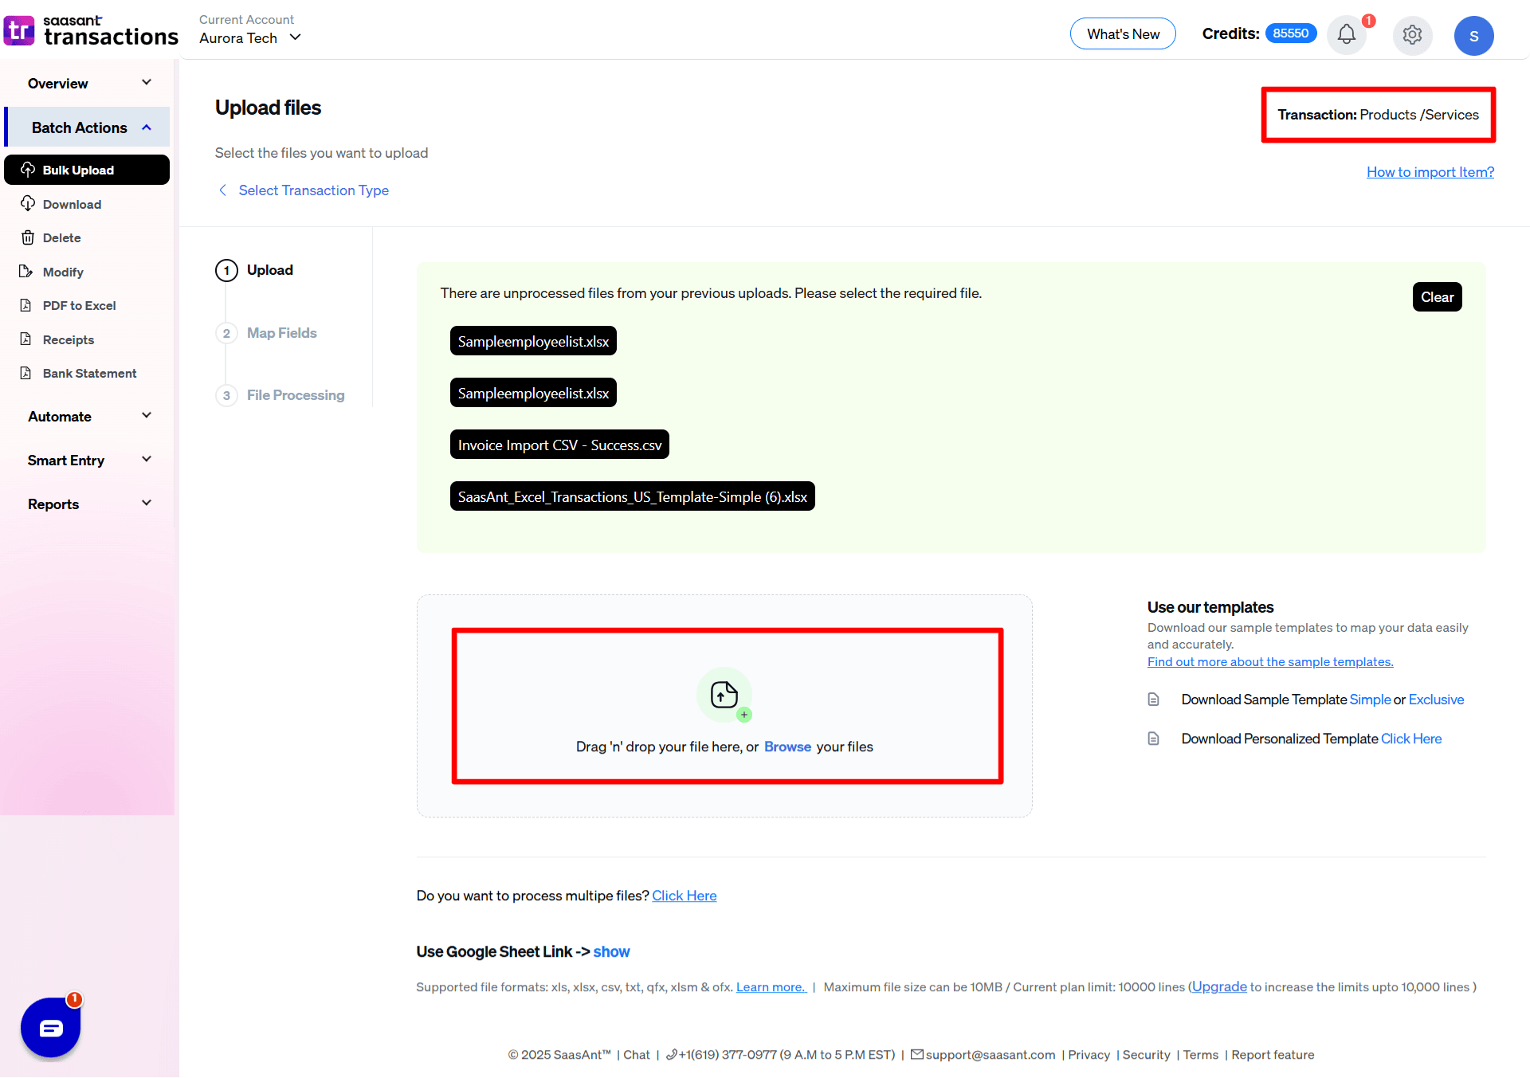Open the chat widget bubble icon

50,1028
